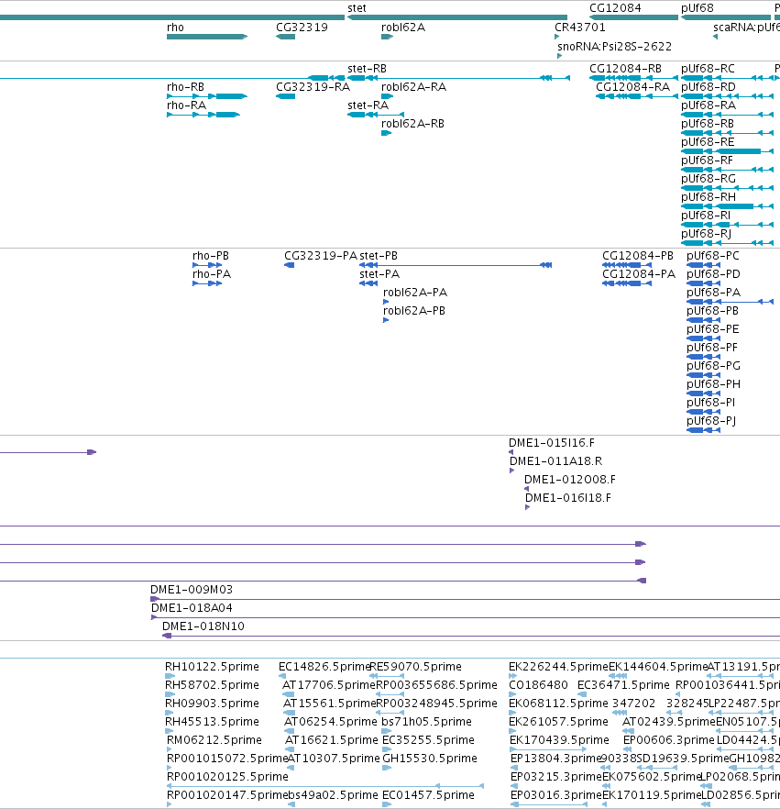Viewport: 780px width, 809px height.
Task: Open the CG32319-PA protein label
Action: click(x=321, y=256)
